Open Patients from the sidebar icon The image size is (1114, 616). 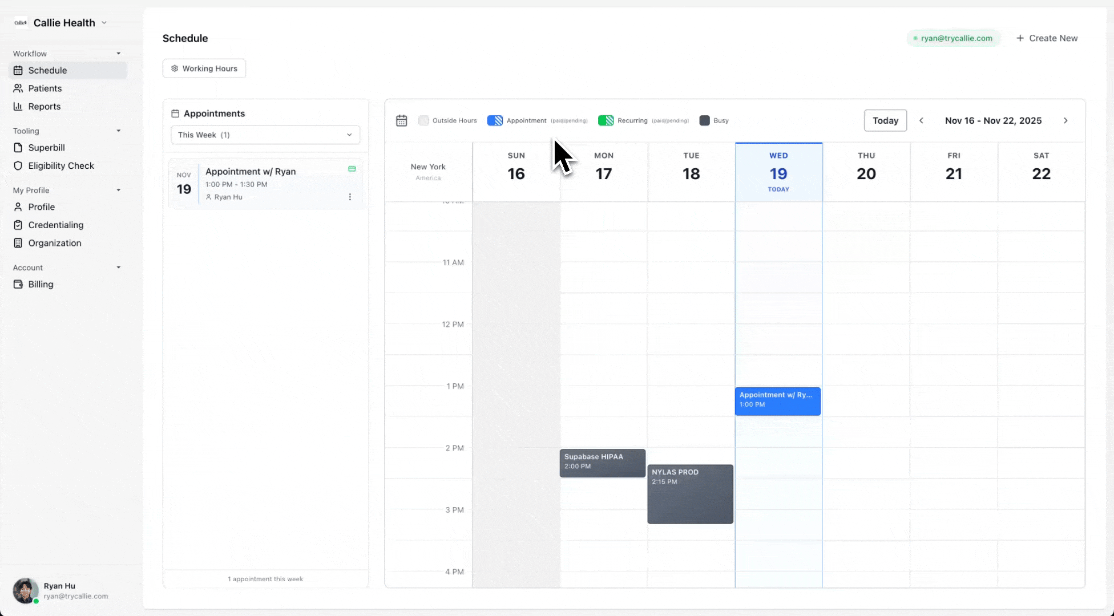click(18, 88)
